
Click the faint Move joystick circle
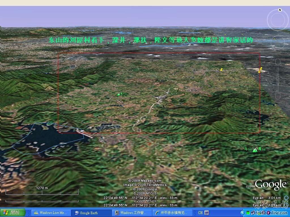278,43
